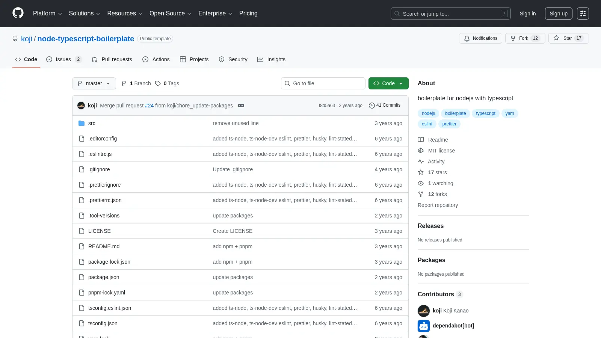601x338 pixels.
Task: Open the .prettierrc.json file
Action: click(105, 200)
